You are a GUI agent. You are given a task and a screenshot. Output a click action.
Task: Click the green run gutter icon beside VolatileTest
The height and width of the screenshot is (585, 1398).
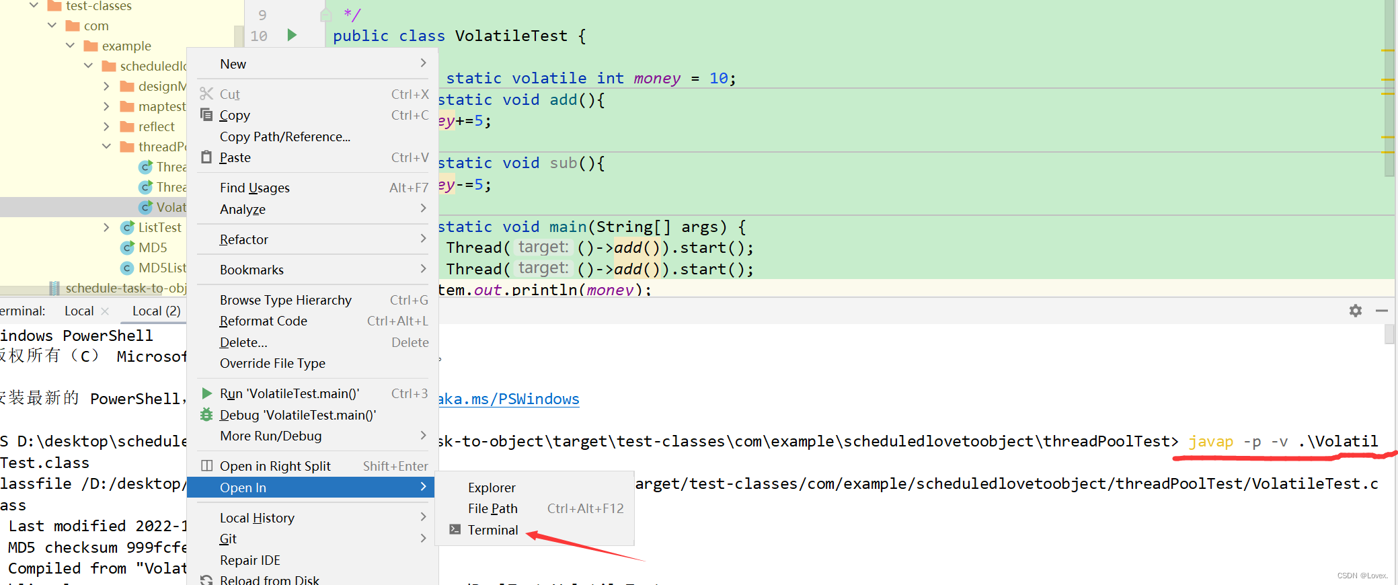pyautogui.click(x=292, y=35)
